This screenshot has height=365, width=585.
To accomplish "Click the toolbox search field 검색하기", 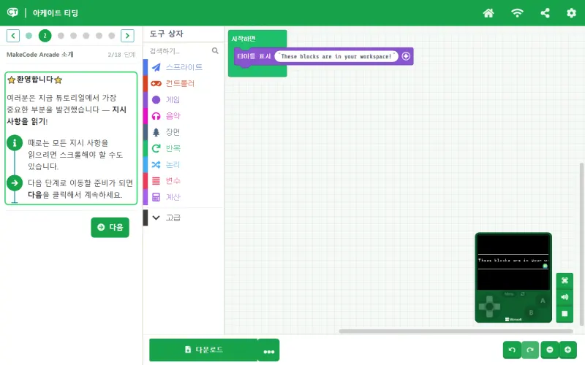I will (179, 51).
